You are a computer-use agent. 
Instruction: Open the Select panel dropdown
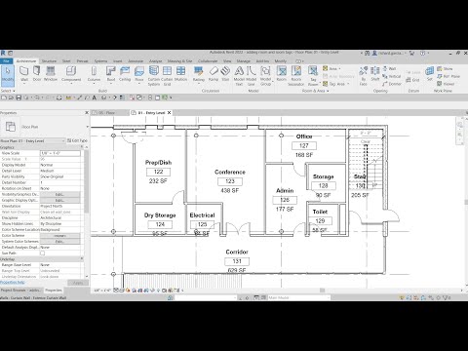click(8, 91)
